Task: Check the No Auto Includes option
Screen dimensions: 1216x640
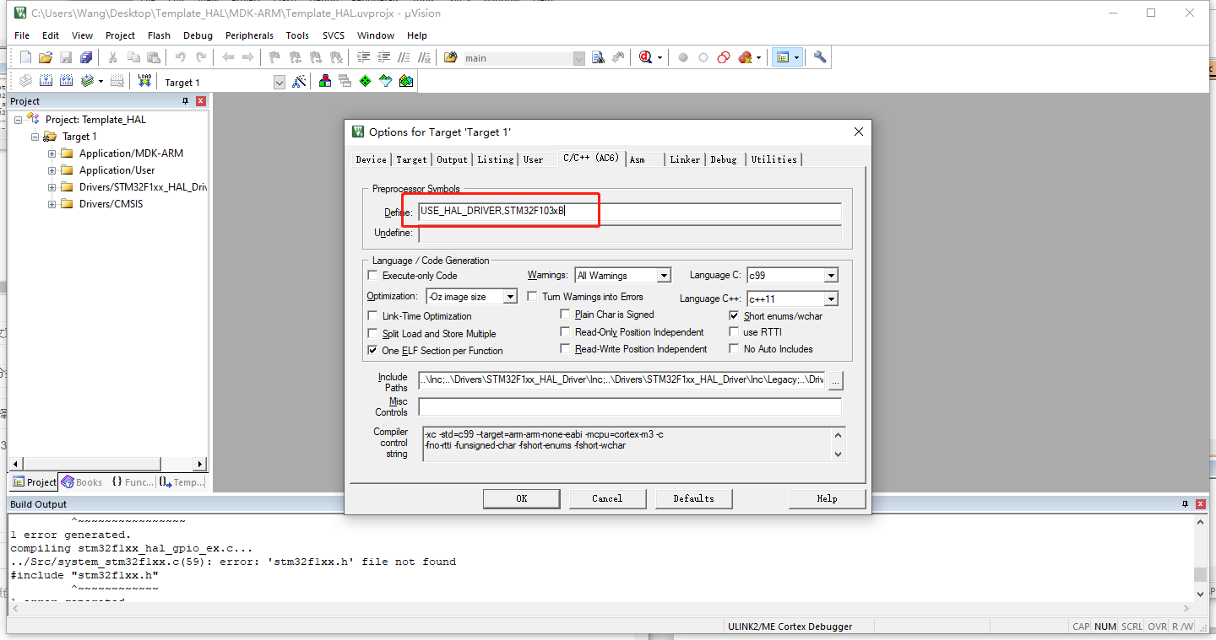Action: point(735,349)
